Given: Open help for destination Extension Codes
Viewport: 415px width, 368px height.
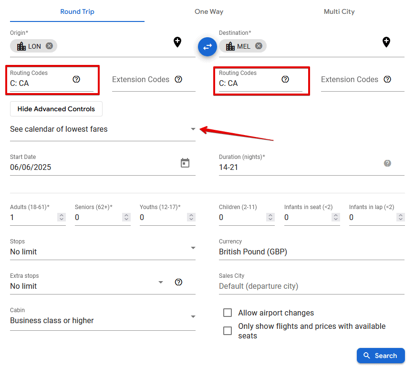Looking at the screenshot, I should [x=387, y=80].
